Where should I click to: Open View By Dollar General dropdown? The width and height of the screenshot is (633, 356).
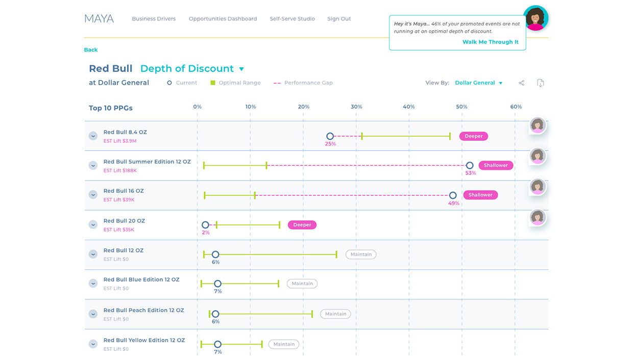click(x=479, y=83)
